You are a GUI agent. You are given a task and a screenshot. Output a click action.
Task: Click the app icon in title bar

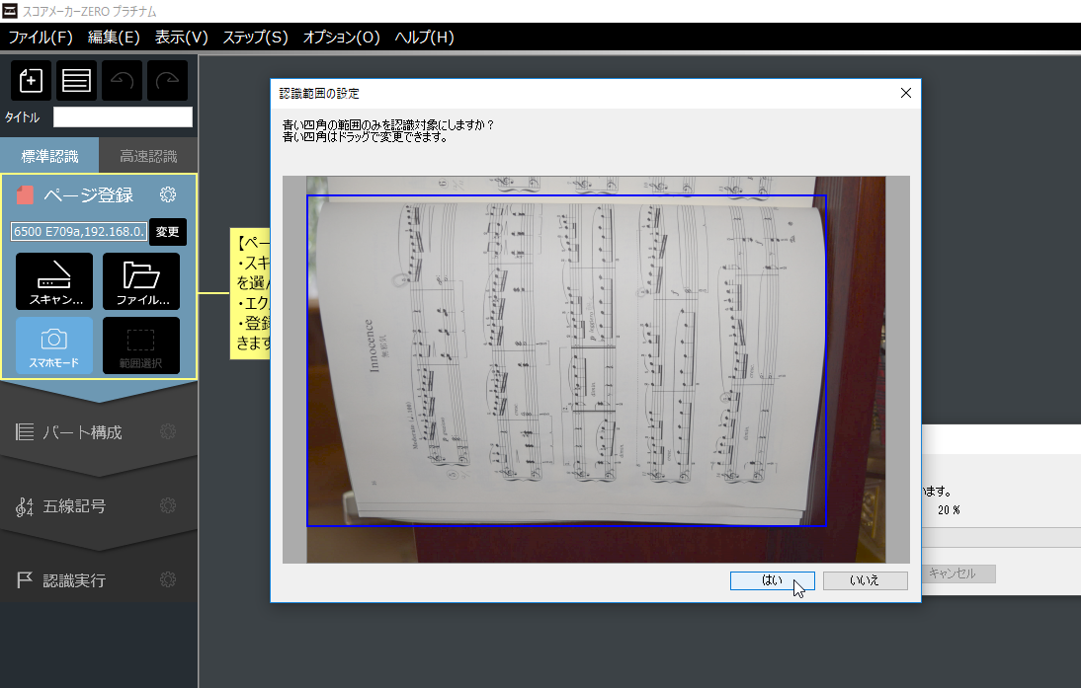[10, 10]
